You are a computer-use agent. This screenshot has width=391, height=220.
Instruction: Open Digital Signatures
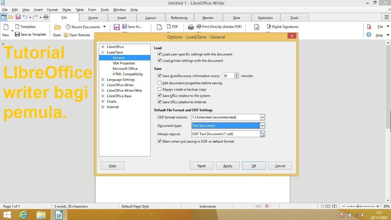[x=283, y=27]
